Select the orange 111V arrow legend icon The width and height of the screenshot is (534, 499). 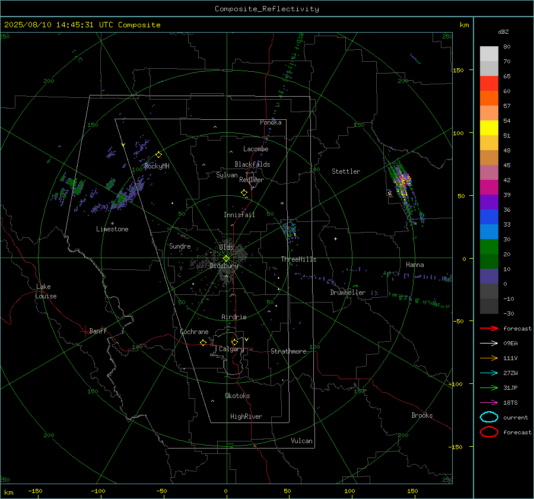(x=489, y=358)
